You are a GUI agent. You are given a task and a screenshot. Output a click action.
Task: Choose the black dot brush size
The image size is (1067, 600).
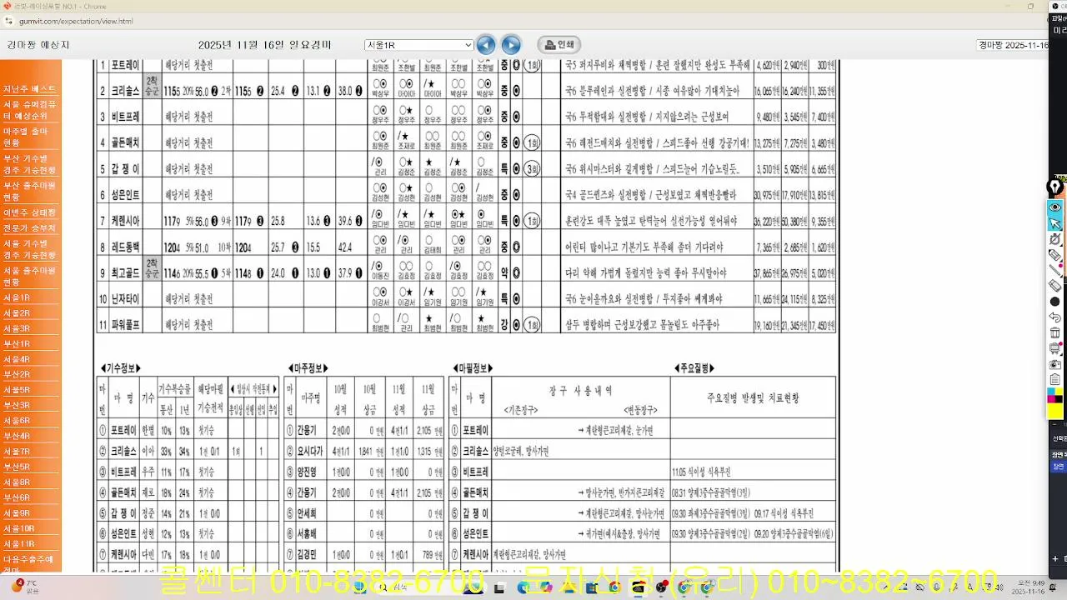[1054, 302]
